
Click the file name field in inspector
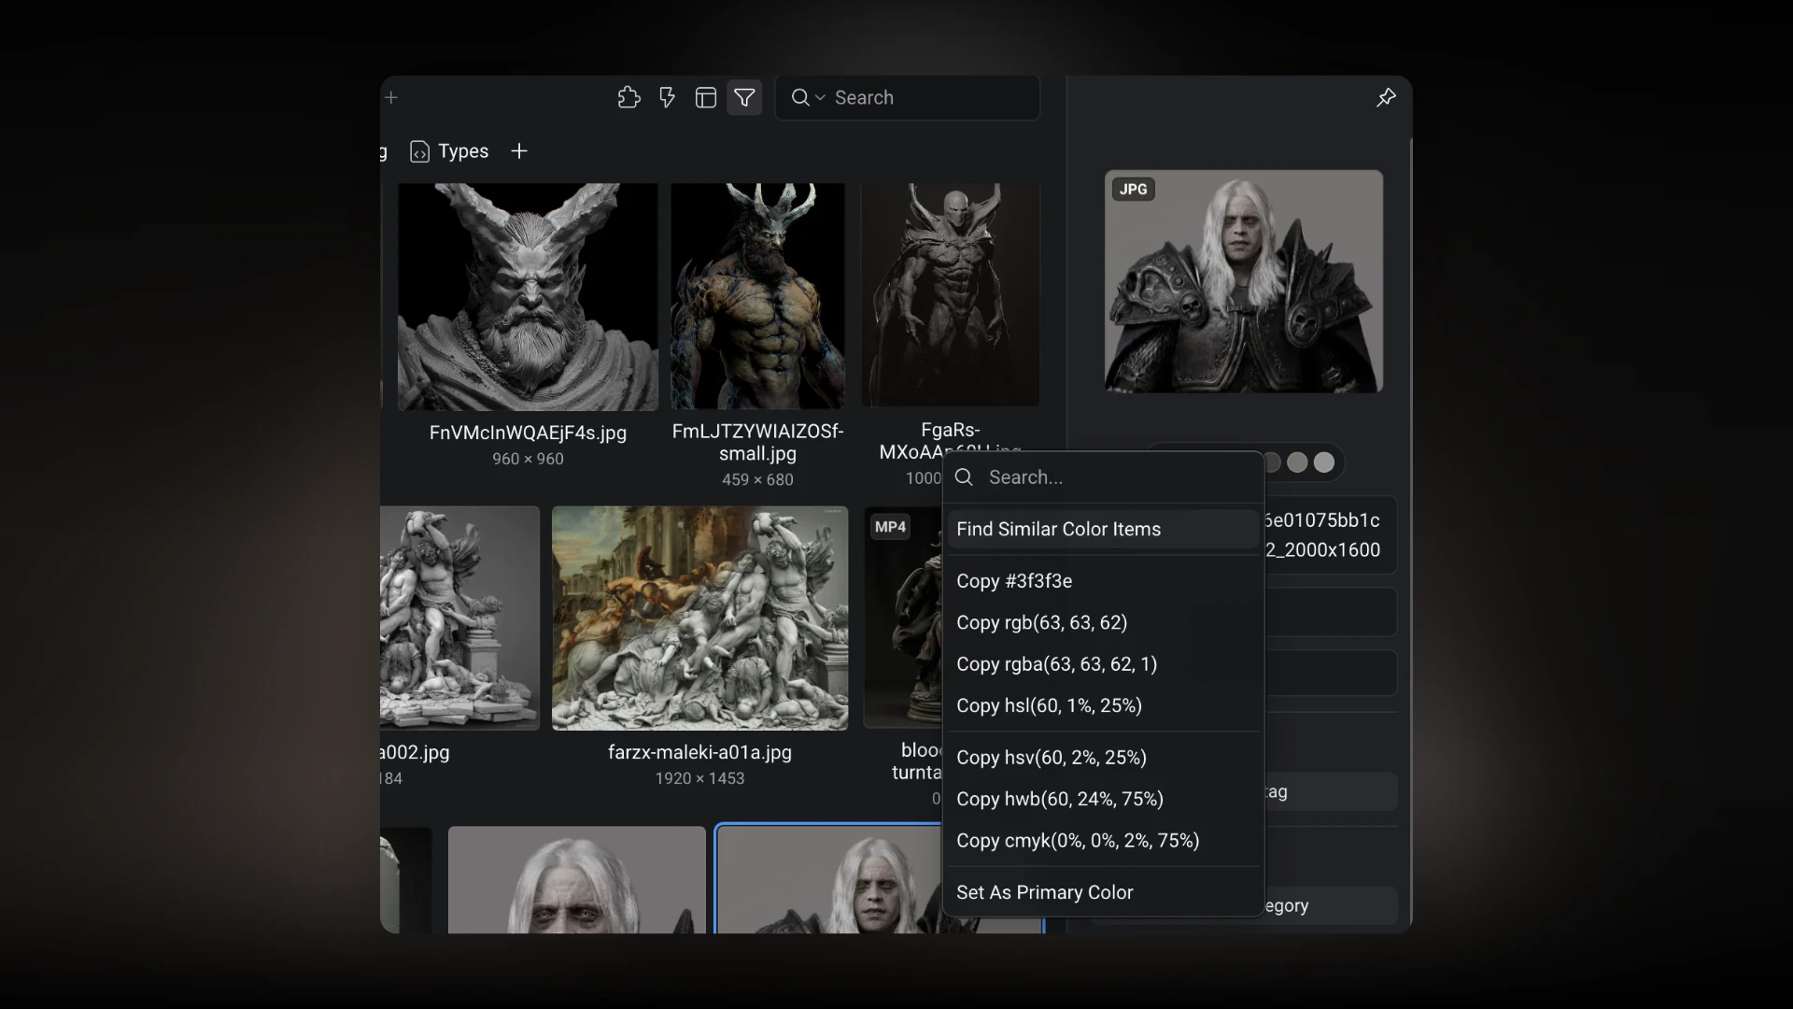tap(1330, 534)
